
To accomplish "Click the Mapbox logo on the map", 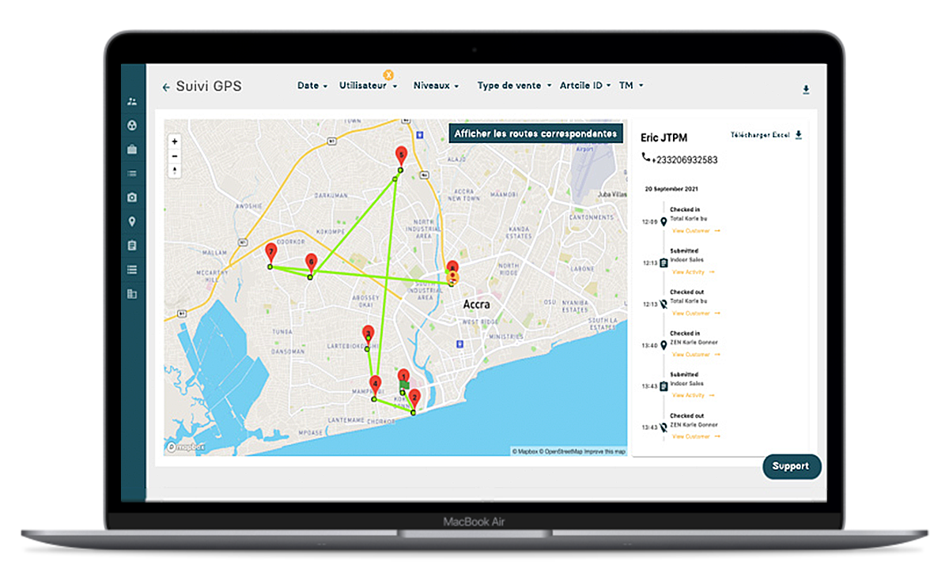I will (187, 447).
